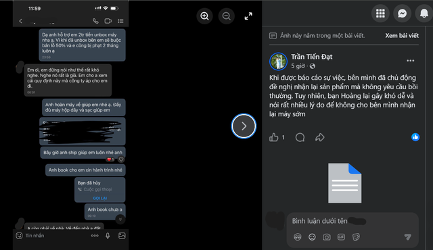Image resolution: width=433 pixels, height=250 pixels.
Task: Add a sticker to the comment
Action: (356, 237)
